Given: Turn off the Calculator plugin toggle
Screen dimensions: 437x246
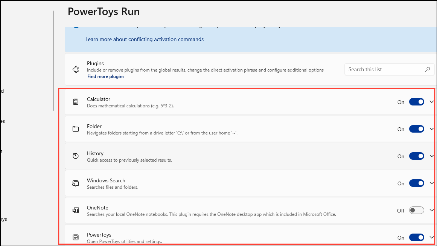Looking at the screenshot, I should (417, 102).
